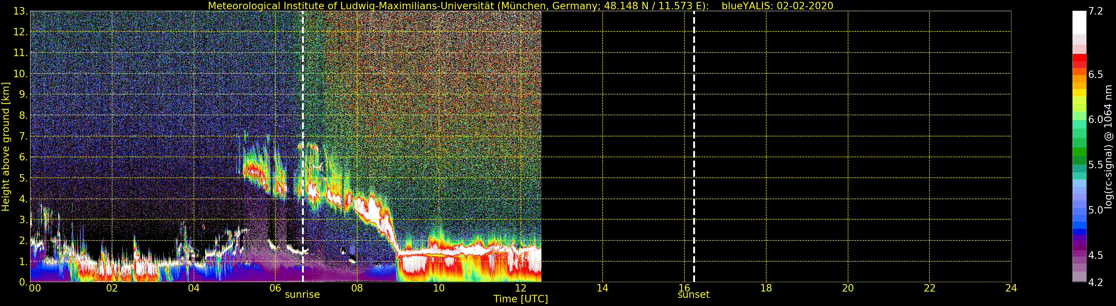Click the "Time [UTC]" x-axis title
This screenshot has width=1116, height=306.
(x=520, y=299)
